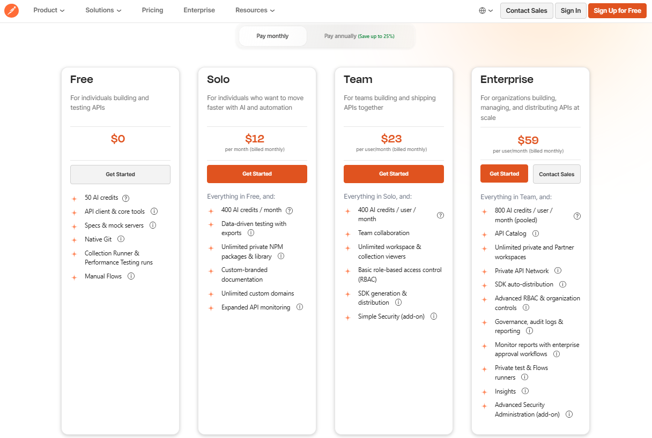652x438 pixels.
Task: Click info icon beside Simple Security (add-on)
Action: coord(434,316)
